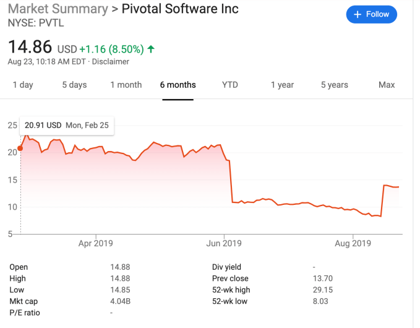Click the Aug 2019 axis label
This screenshot has height=328, width=420.
352,243
